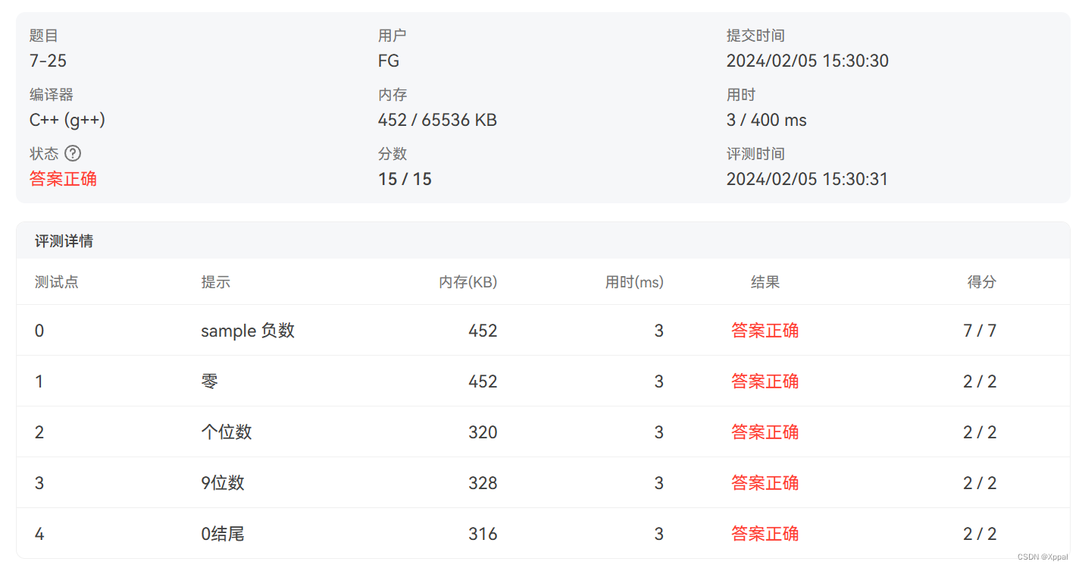The image size is (1079, 568).
Task: Click score 7 / 7 for test point 0
Action: (980, 331)
